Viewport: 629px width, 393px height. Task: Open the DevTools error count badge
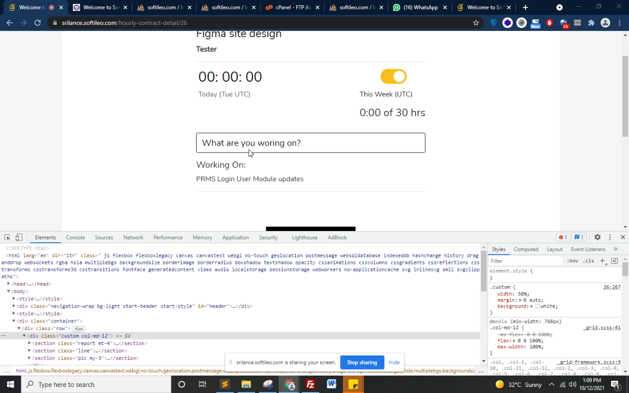562,238
